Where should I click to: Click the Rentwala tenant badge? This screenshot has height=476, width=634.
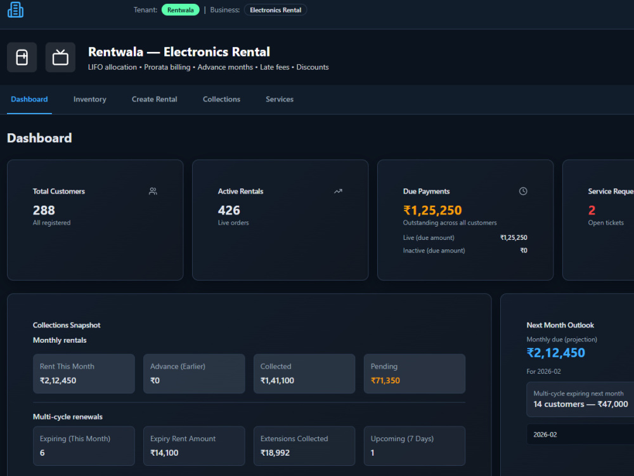pyautogui.click(x=180, y=10)
